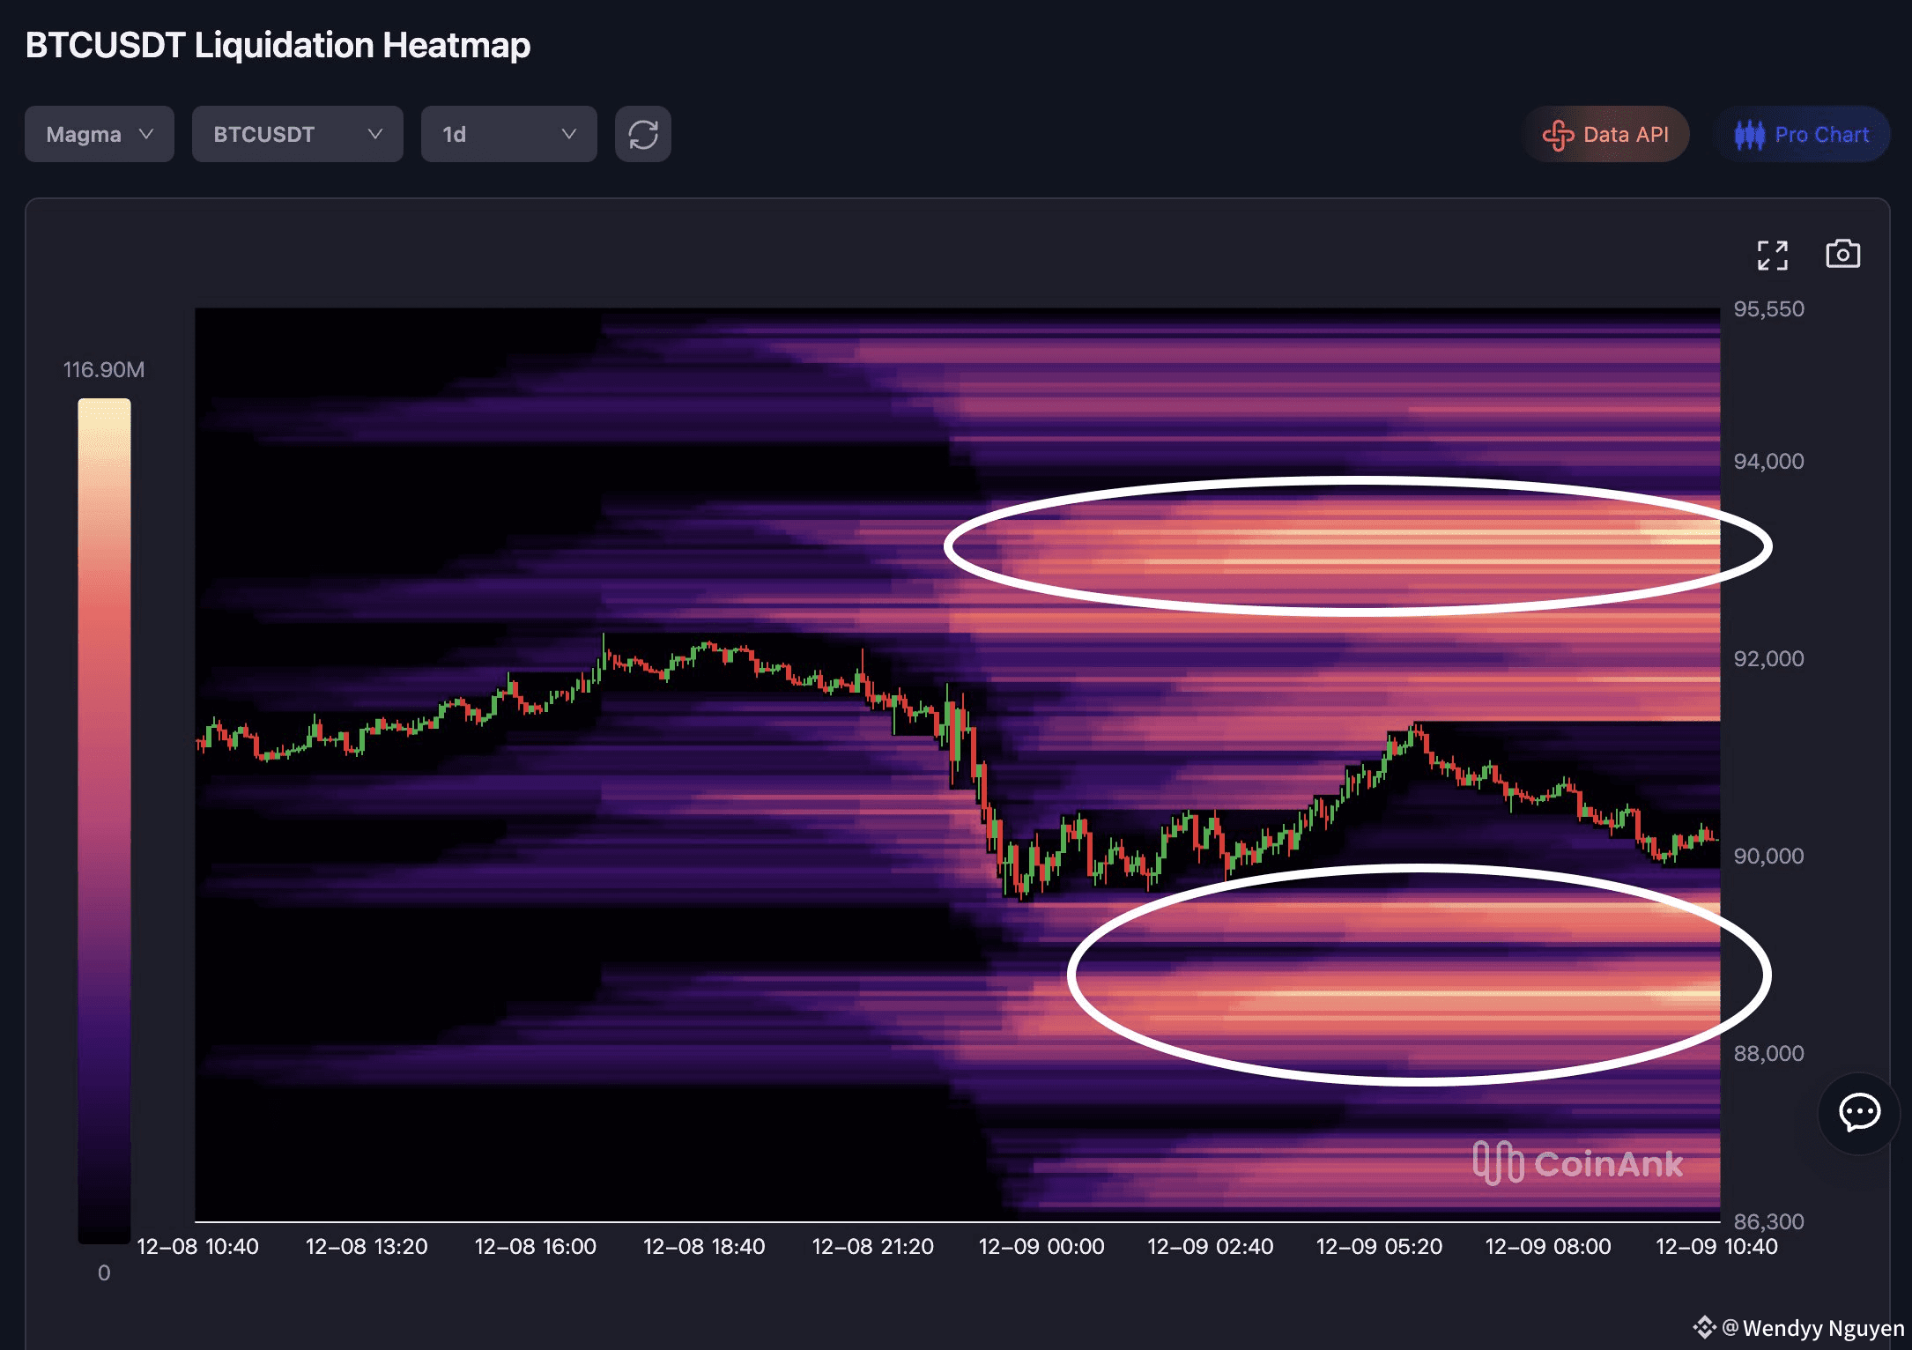Screen dimensions: 1912x1350
Task: Open the 1d timeframe dropdown
Action: pos(508,134)
